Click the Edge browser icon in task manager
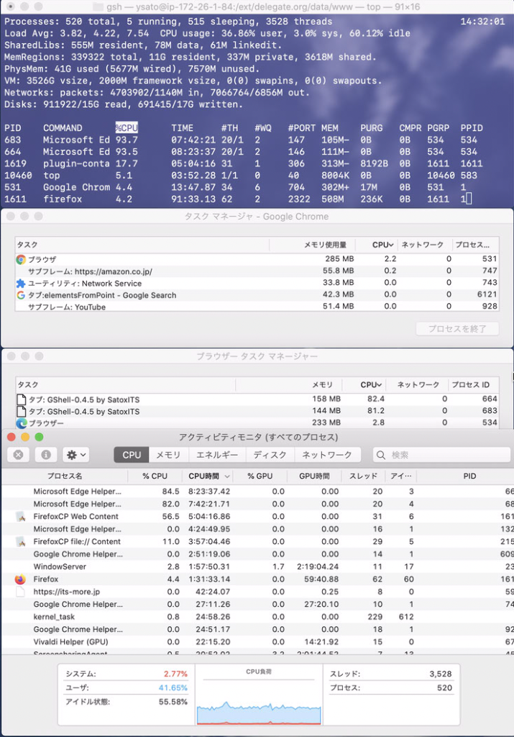514x737 pixels. tap(21, 423)
